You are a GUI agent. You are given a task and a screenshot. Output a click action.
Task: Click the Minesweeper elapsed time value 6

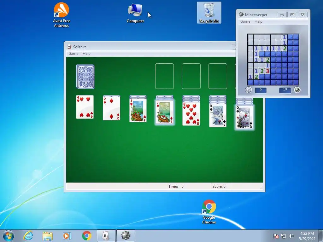coord(261,90)
